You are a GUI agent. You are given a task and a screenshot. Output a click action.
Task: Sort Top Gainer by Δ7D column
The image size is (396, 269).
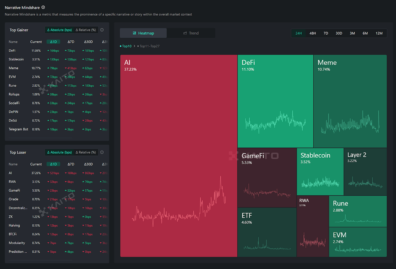(x=71, y=42)
